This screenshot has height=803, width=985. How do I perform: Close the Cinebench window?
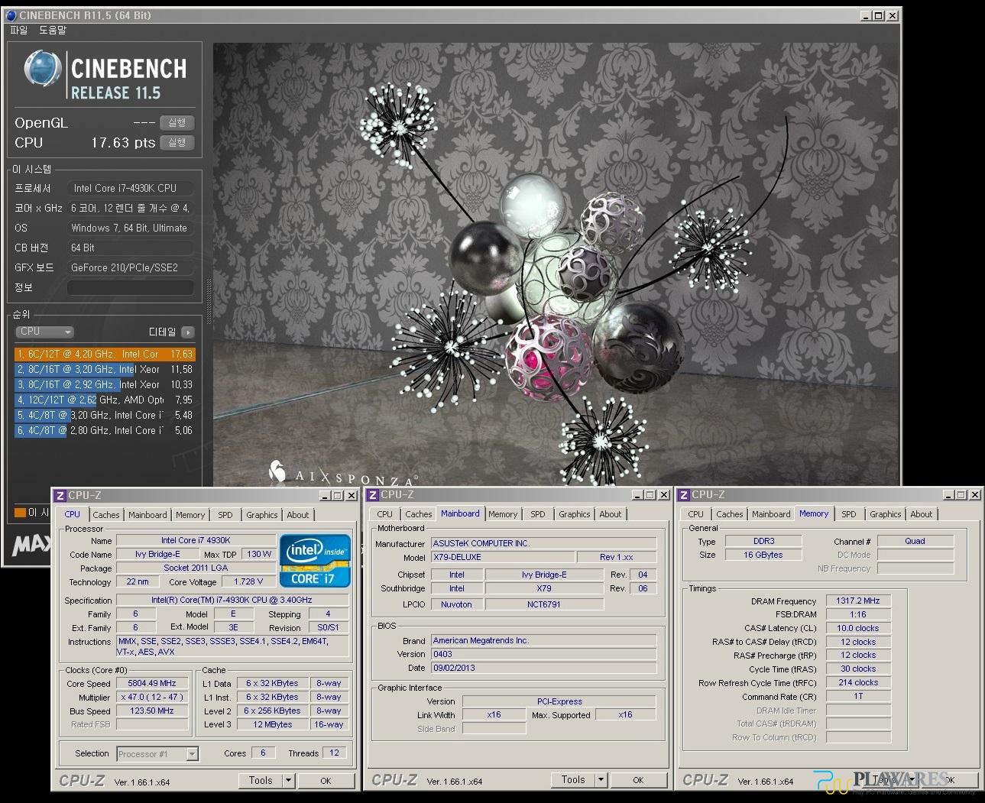(893, 15)
